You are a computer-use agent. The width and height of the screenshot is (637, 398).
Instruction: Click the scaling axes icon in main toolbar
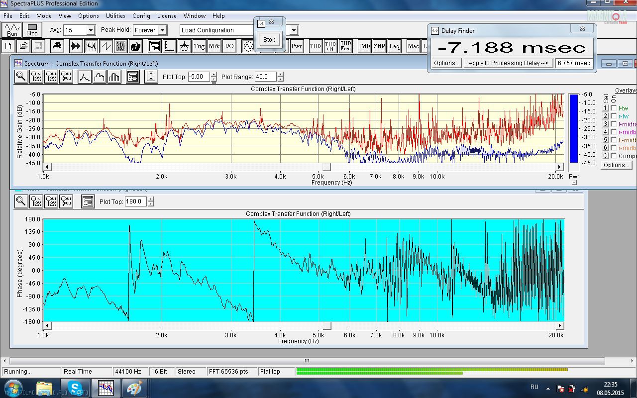tap(169, 46)
